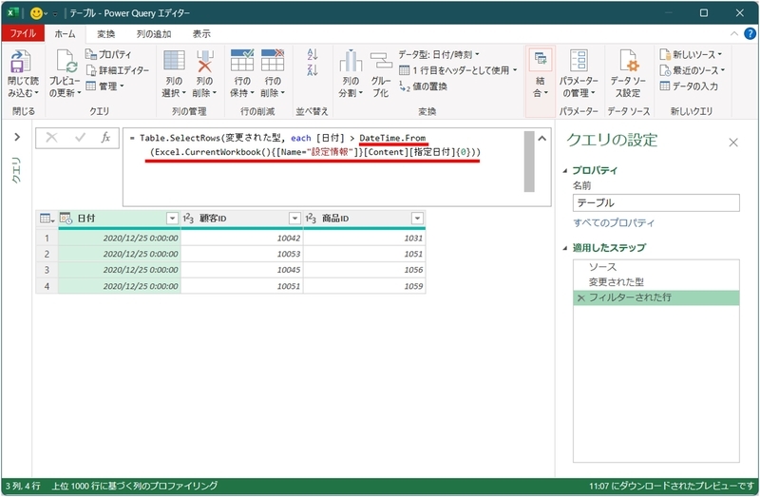Open 最近のソース dropdown
The width and height of the screenshot is (760, 497).
(693, 70)
